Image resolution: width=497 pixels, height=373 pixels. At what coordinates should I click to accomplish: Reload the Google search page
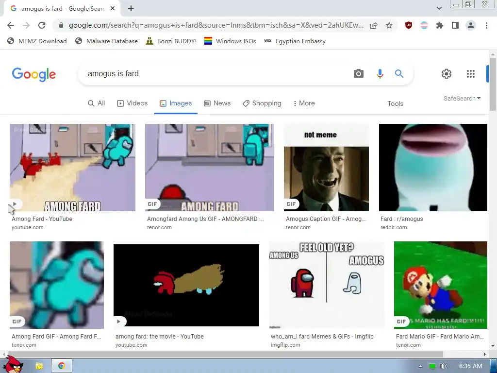(42, 25)
